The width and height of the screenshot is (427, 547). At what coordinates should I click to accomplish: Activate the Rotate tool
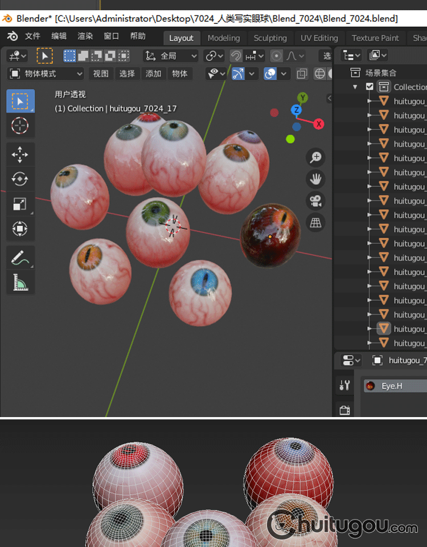(20, 179)
